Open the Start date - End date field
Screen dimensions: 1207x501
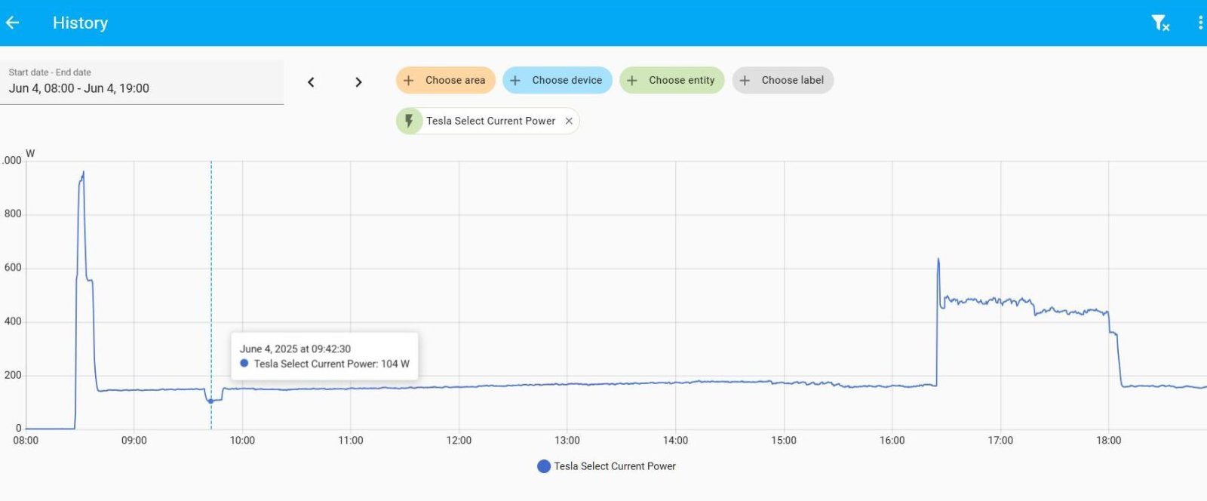(142, 81)
